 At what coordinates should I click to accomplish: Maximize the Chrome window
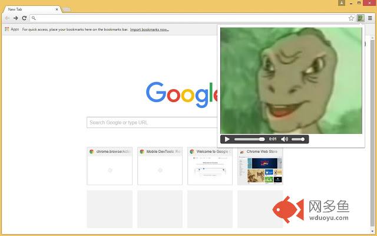359,3
